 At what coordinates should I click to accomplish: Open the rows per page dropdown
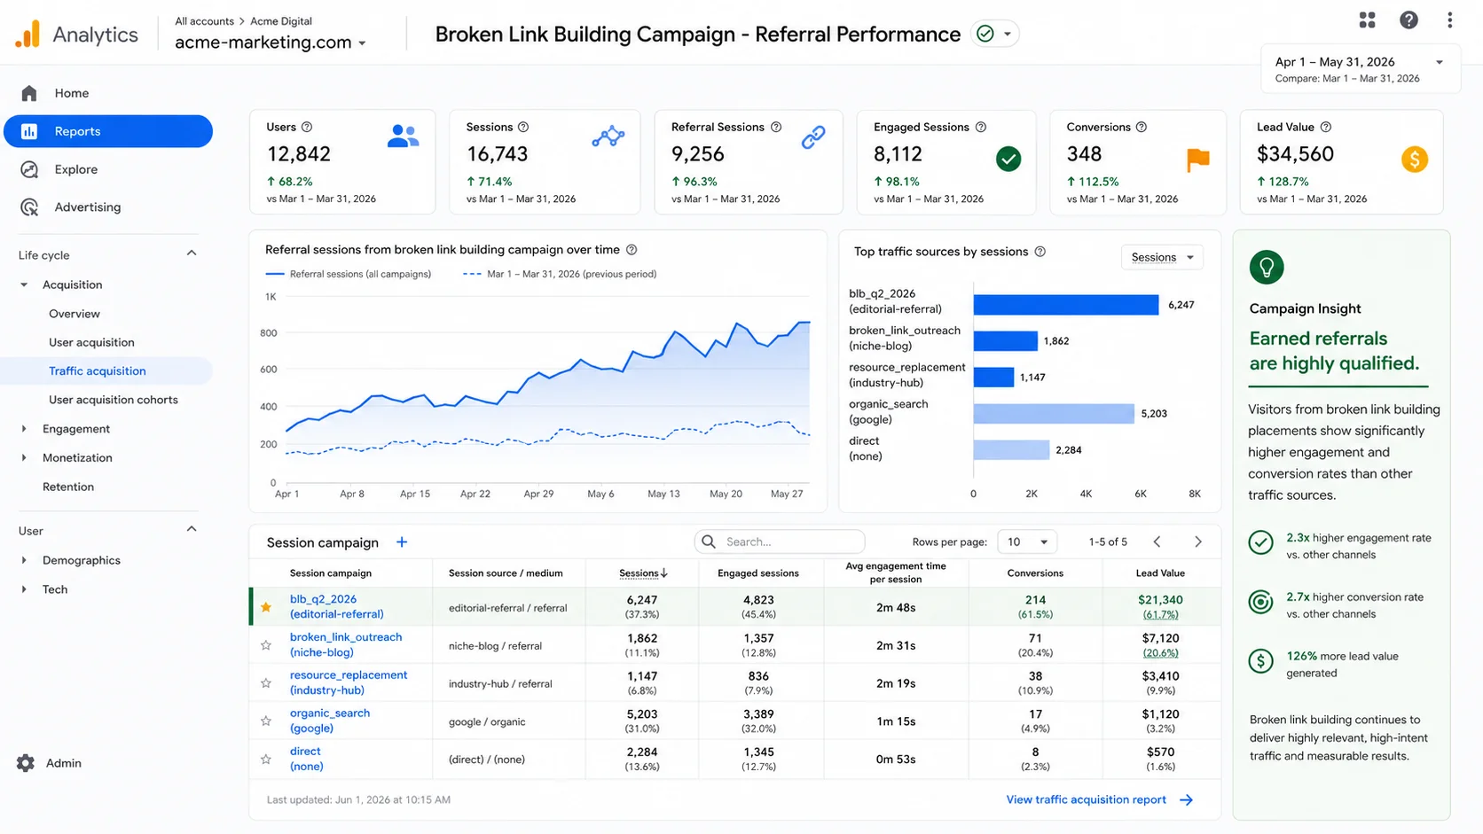[x=1027, y=542]
